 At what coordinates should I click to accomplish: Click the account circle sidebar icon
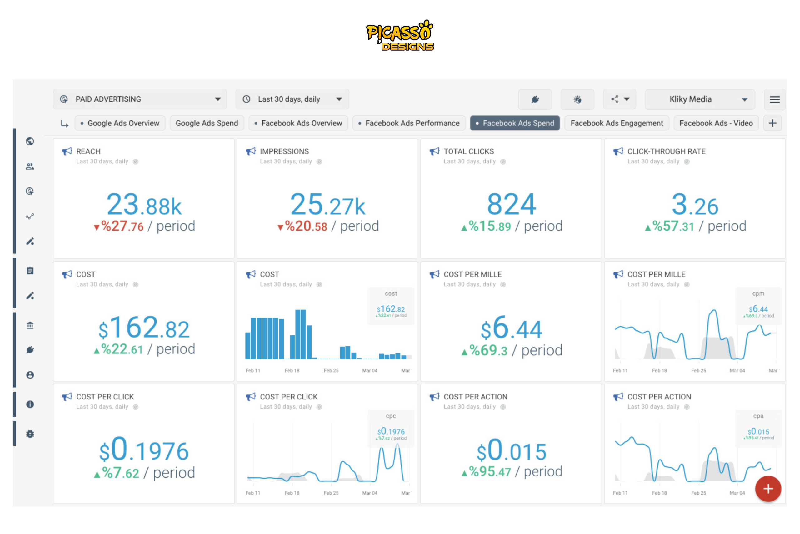click(30, 375)
